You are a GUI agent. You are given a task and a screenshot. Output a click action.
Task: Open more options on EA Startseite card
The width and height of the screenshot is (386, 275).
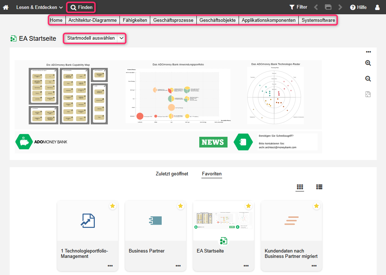pos(246,266)
